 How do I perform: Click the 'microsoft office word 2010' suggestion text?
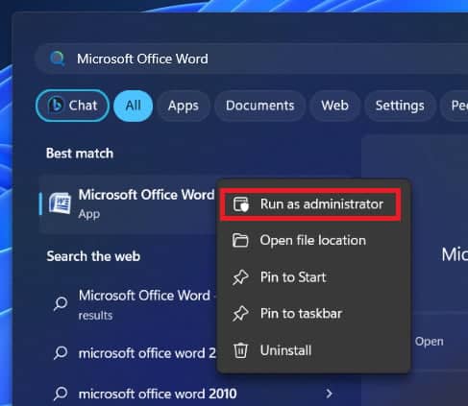coord(158,394)
